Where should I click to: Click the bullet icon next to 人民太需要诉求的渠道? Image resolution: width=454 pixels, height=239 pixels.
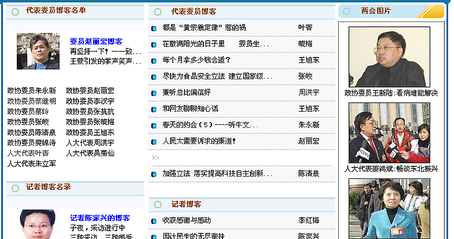pyautogui.click(x=154, y=142)
